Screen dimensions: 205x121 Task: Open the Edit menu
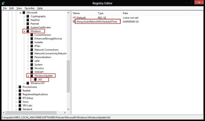click(x=12, y=8)
